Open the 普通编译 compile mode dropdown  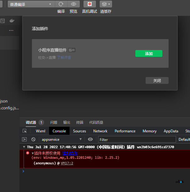pyautogui.click(x=31, y=4)
